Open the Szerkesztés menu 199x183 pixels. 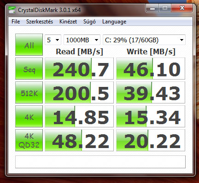(40, 22)
